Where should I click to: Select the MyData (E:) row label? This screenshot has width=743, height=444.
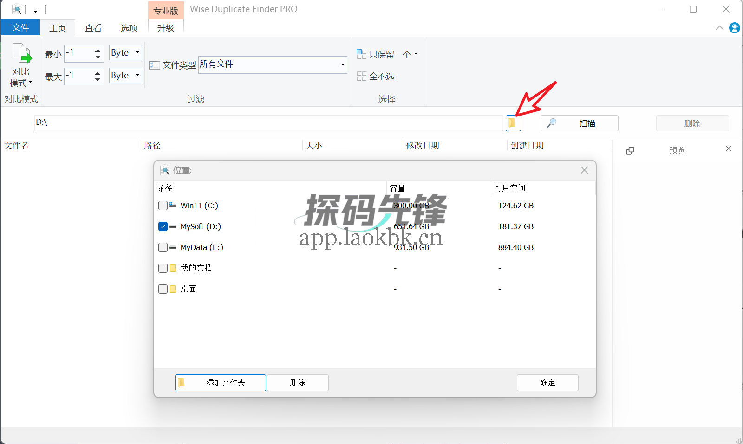(202, 247)
